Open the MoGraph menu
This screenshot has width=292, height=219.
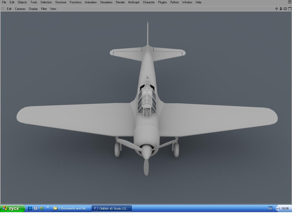[x=134, y=2]
